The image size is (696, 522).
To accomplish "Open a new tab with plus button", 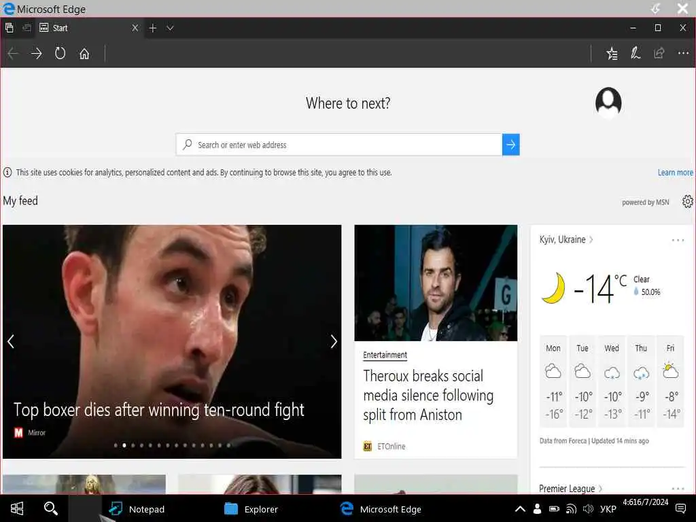I will coord(153,28).
